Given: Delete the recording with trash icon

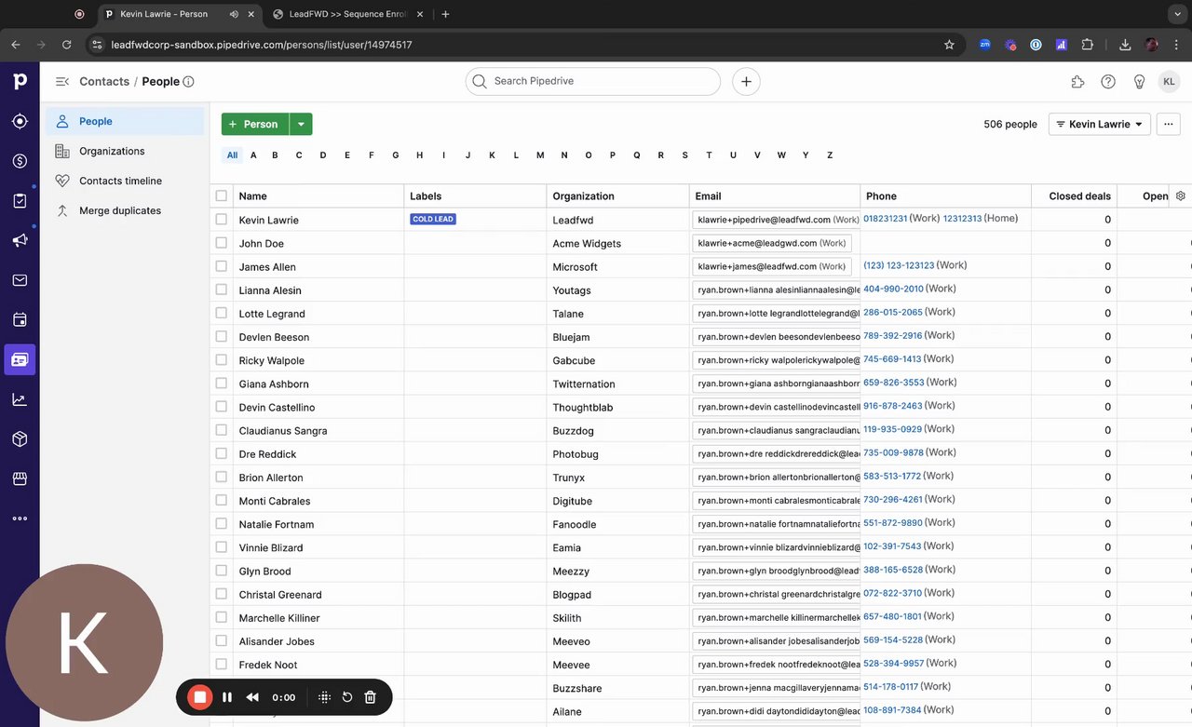Looking at the screenshot, I should pyautogui.click(x=370, y=697).
